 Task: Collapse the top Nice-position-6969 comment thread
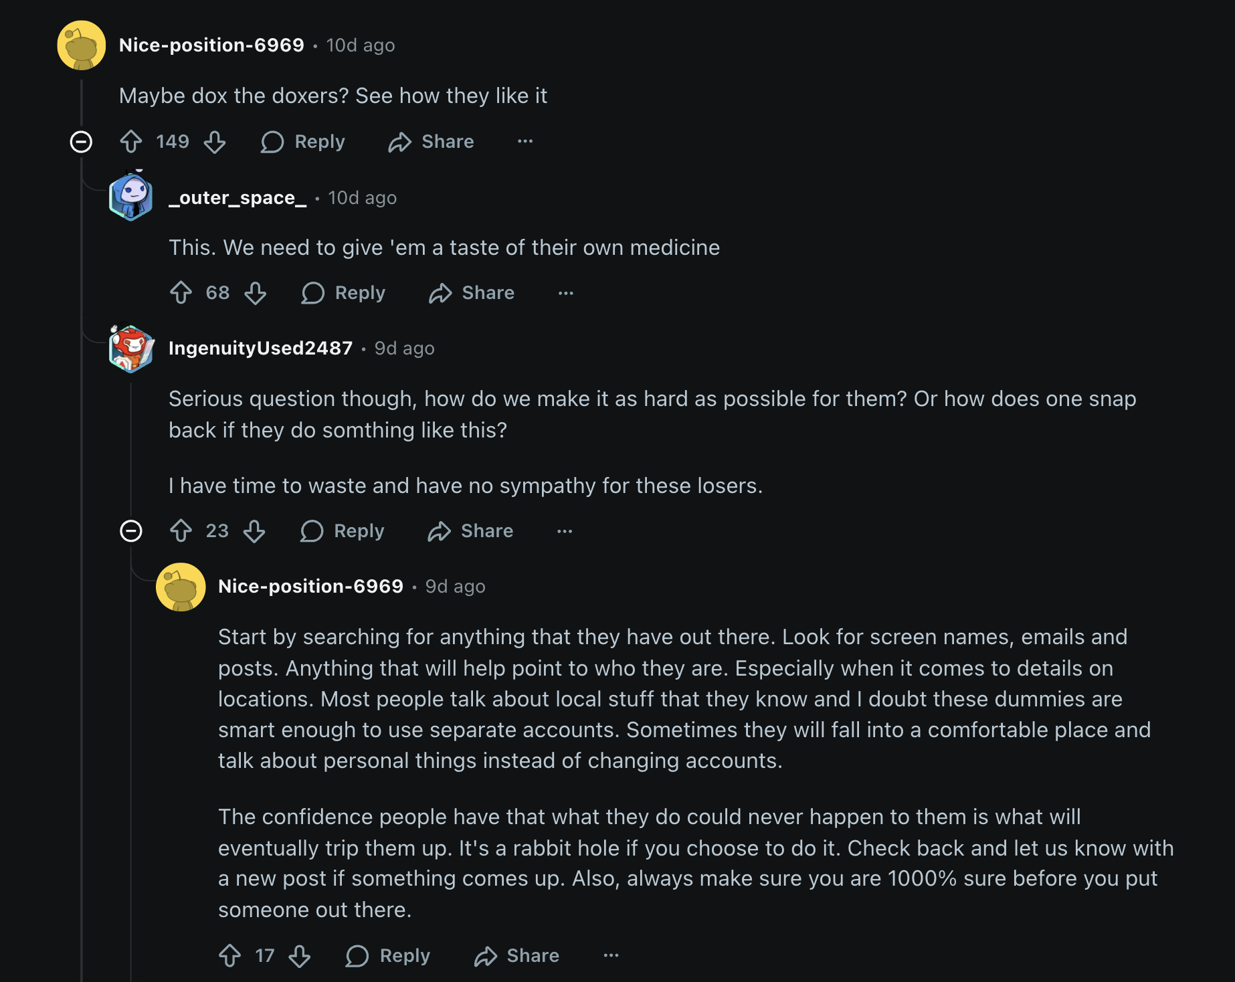(81, 142)
